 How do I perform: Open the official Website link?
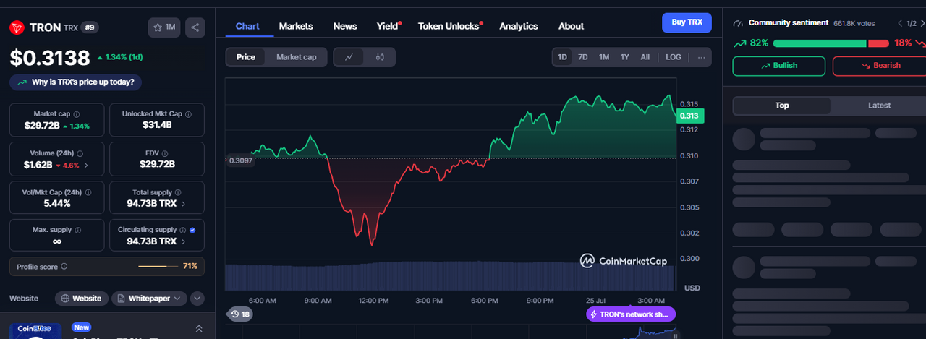(82, 299)
